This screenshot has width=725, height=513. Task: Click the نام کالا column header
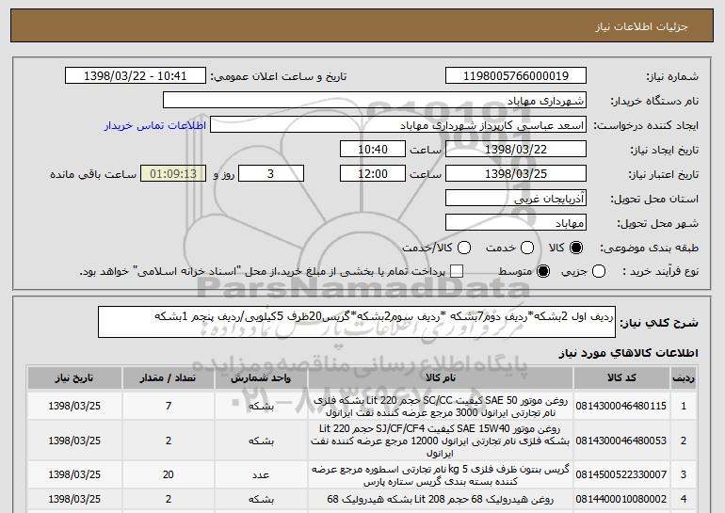point(441,378)
